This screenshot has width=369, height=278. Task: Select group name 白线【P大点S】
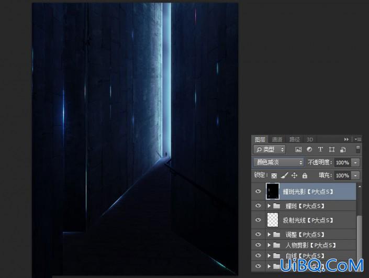pyautogui.click(x=305, y=255)
